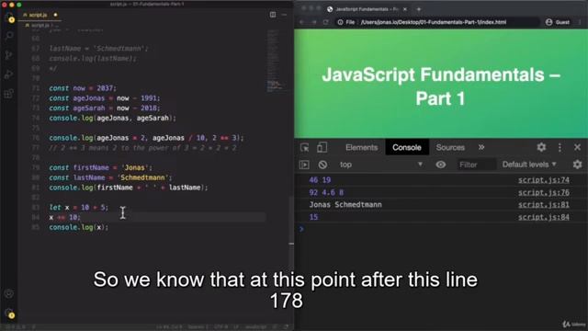Click the console output '15'
588x331 pixels.
pos(313,217)
